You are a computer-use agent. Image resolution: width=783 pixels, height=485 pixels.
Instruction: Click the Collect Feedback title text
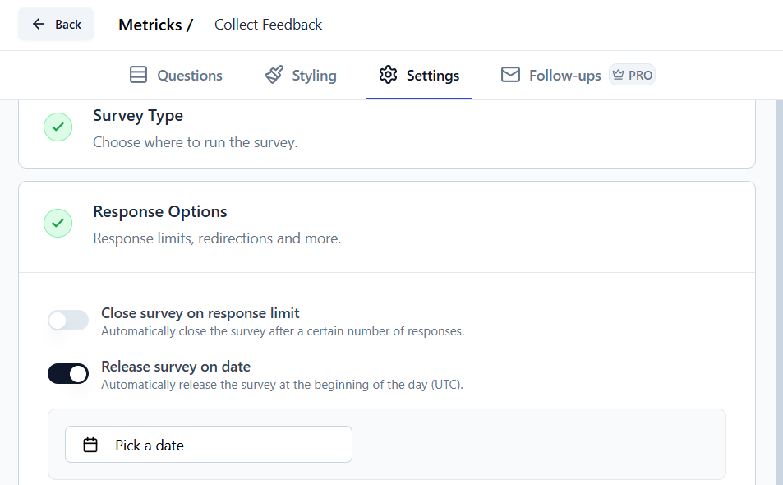[267, 24]
